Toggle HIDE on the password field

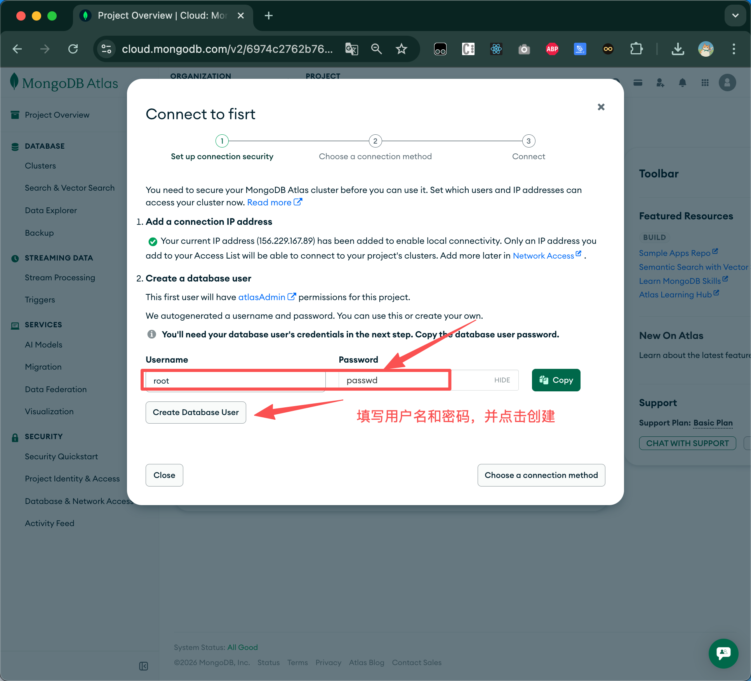coord(502,380)
